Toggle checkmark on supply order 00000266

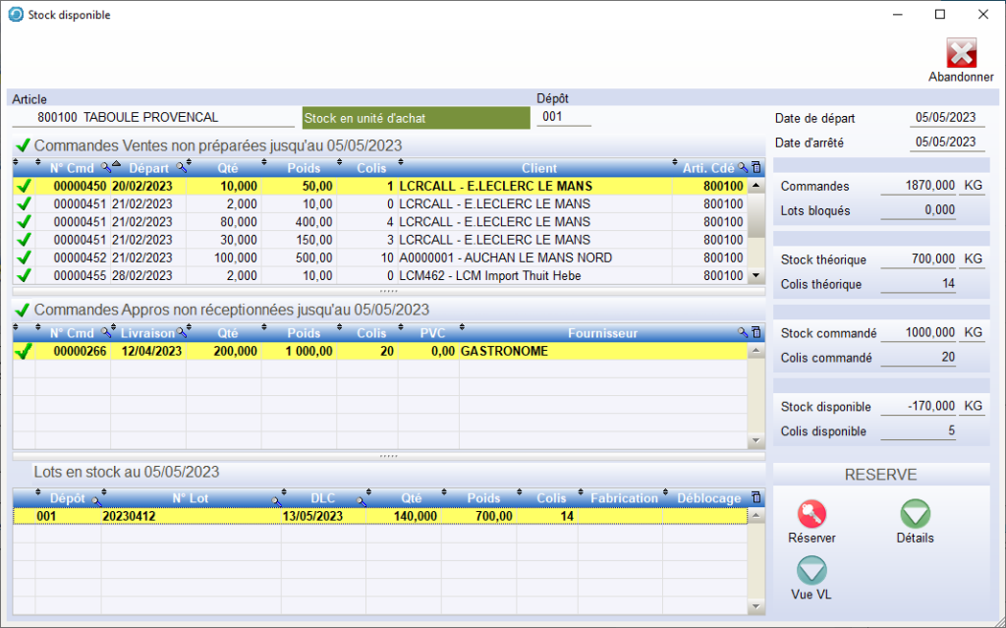(x=24, y=350)
